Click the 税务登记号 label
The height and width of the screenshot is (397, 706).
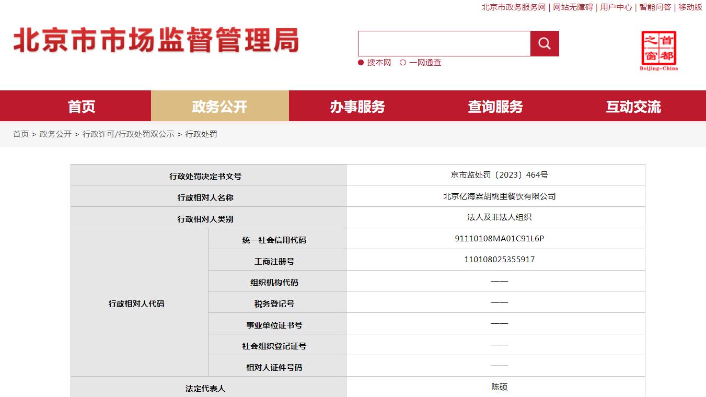click(274, 304)
